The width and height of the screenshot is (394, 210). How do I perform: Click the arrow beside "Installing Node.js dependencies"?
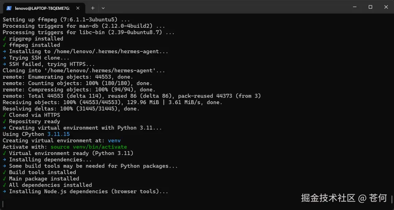[4, 191]
